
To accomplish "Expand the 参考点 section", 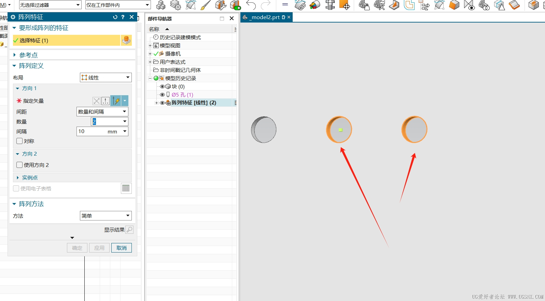I will coord(14,55).
